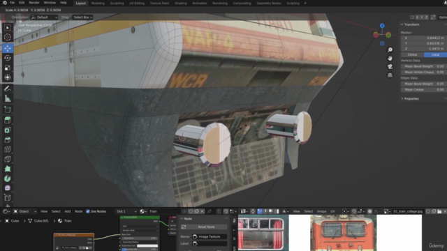447x251 pixels.
Task: Activate the combined Transform tool
Action: click(8, 77)
